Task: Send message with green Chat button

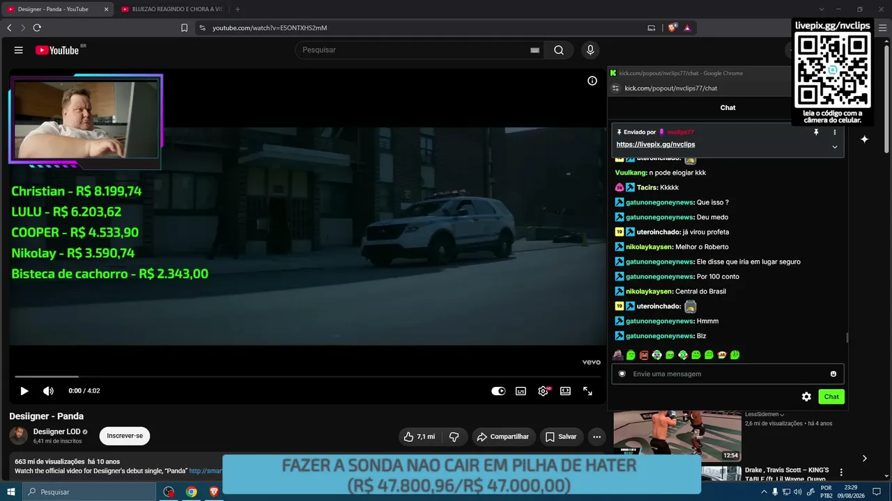Action: pyautogui.click(x=831, y=397)
